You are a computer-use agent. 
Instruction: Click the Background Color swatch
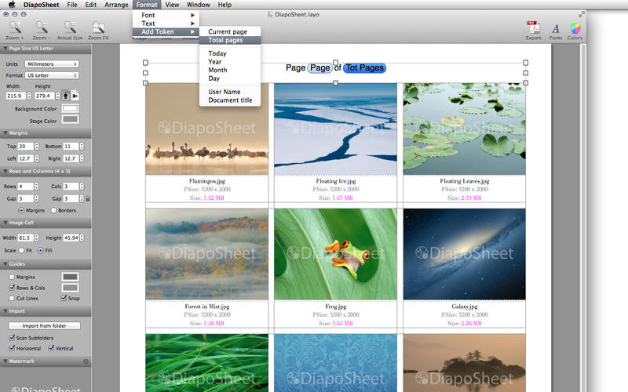click(70, 108)
